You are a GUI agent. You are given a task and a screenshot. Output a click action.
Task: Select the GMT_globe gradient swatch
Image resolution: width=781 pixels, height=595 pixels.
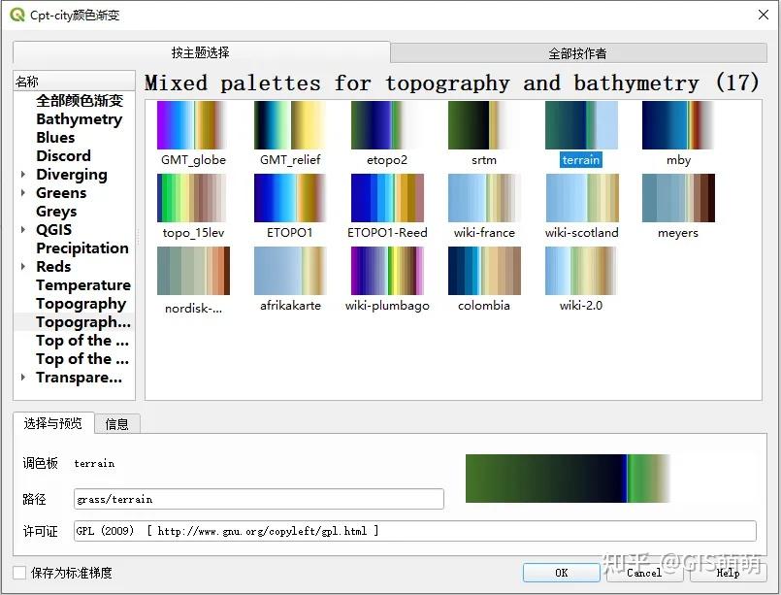click(x=192, y=125)
